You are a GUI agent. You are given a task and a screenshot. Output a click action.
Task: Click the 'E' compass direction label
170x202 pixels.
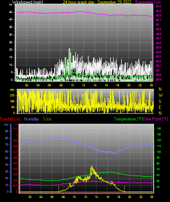pyautogui.click(x=160, y=107)
